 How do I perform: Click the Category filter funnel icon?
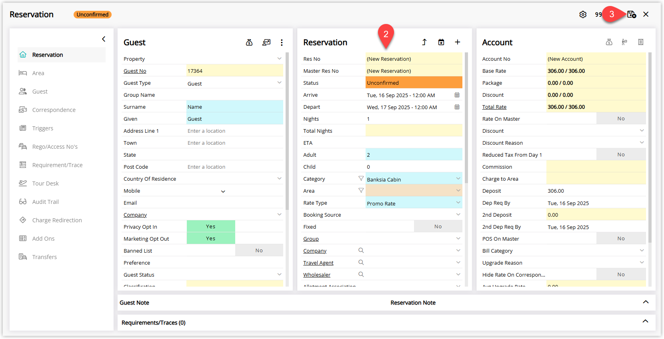[x=361, y=179]
